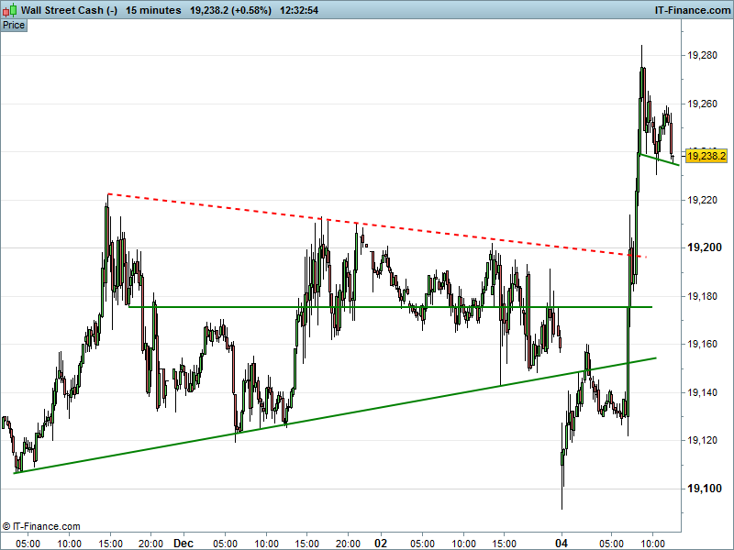Click the © IT-Finance.com copyright text

click(x=41, y=526)
